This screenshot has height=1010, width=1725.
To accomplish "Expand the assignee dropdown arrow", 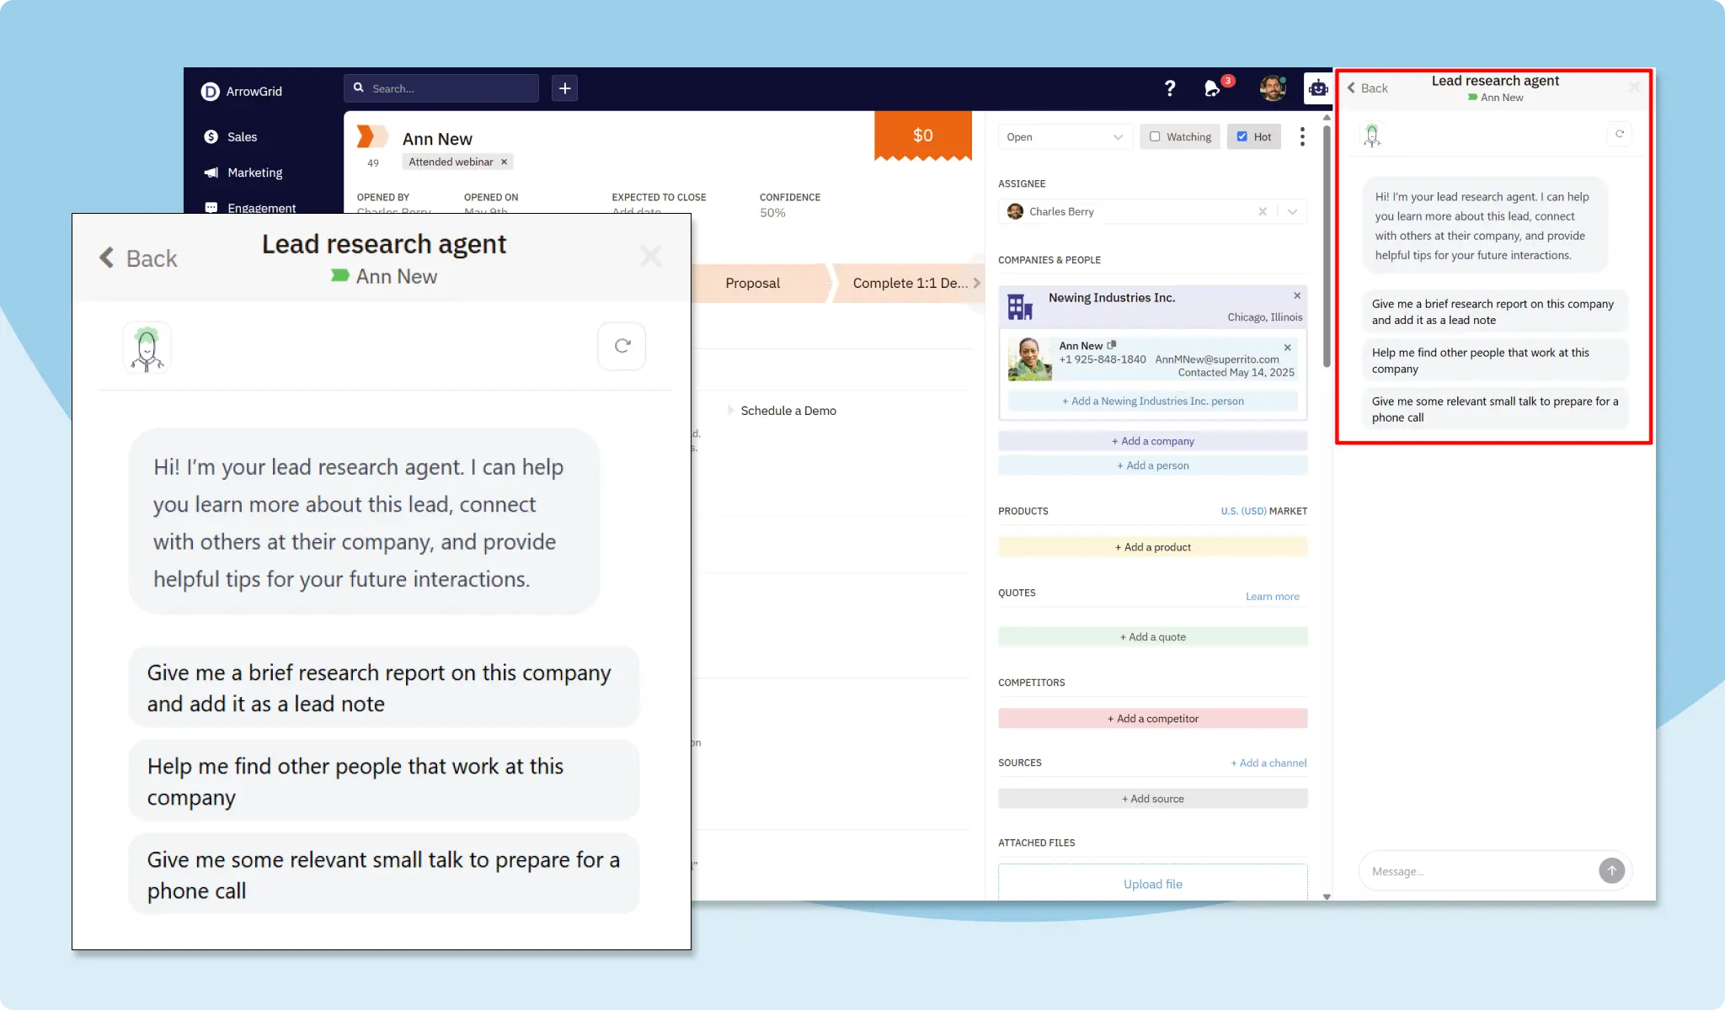I will tap(1292, 211).
